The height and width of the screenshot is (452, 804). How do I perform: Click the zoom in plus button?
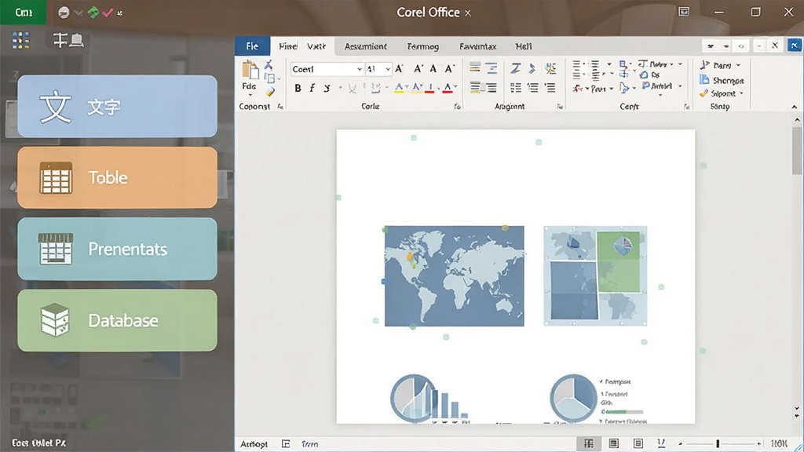click(x=759, y=443)
